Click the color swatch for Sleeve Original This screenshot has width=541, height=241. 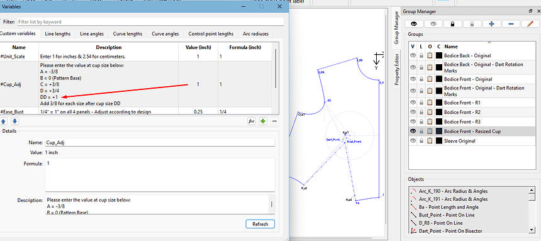pyautogui.click(x=439, y=141)
